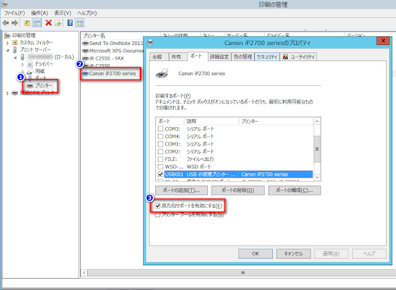Click the blue Help toolbar icon
Viewport: 396px width, 290px height.
point(70,23)
